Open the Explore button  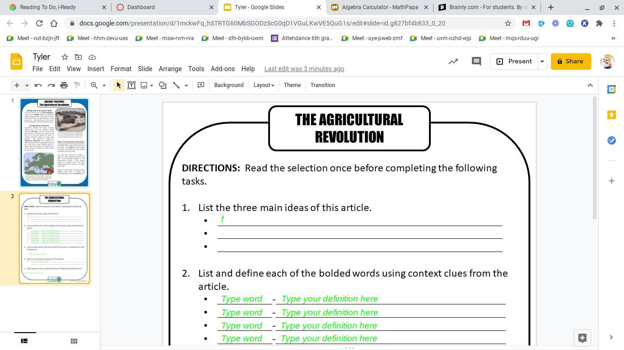click(x=582, y=338)
